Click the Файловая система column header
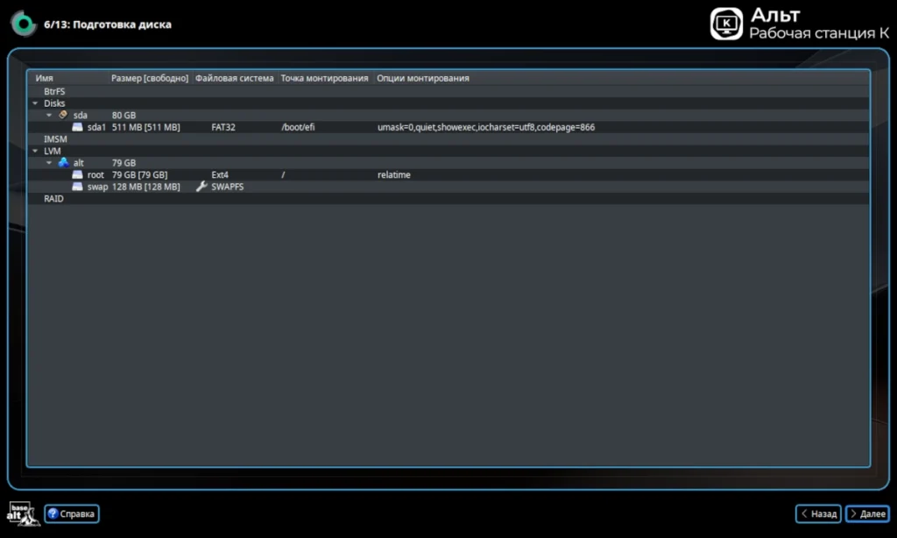 tap(235, 78)
